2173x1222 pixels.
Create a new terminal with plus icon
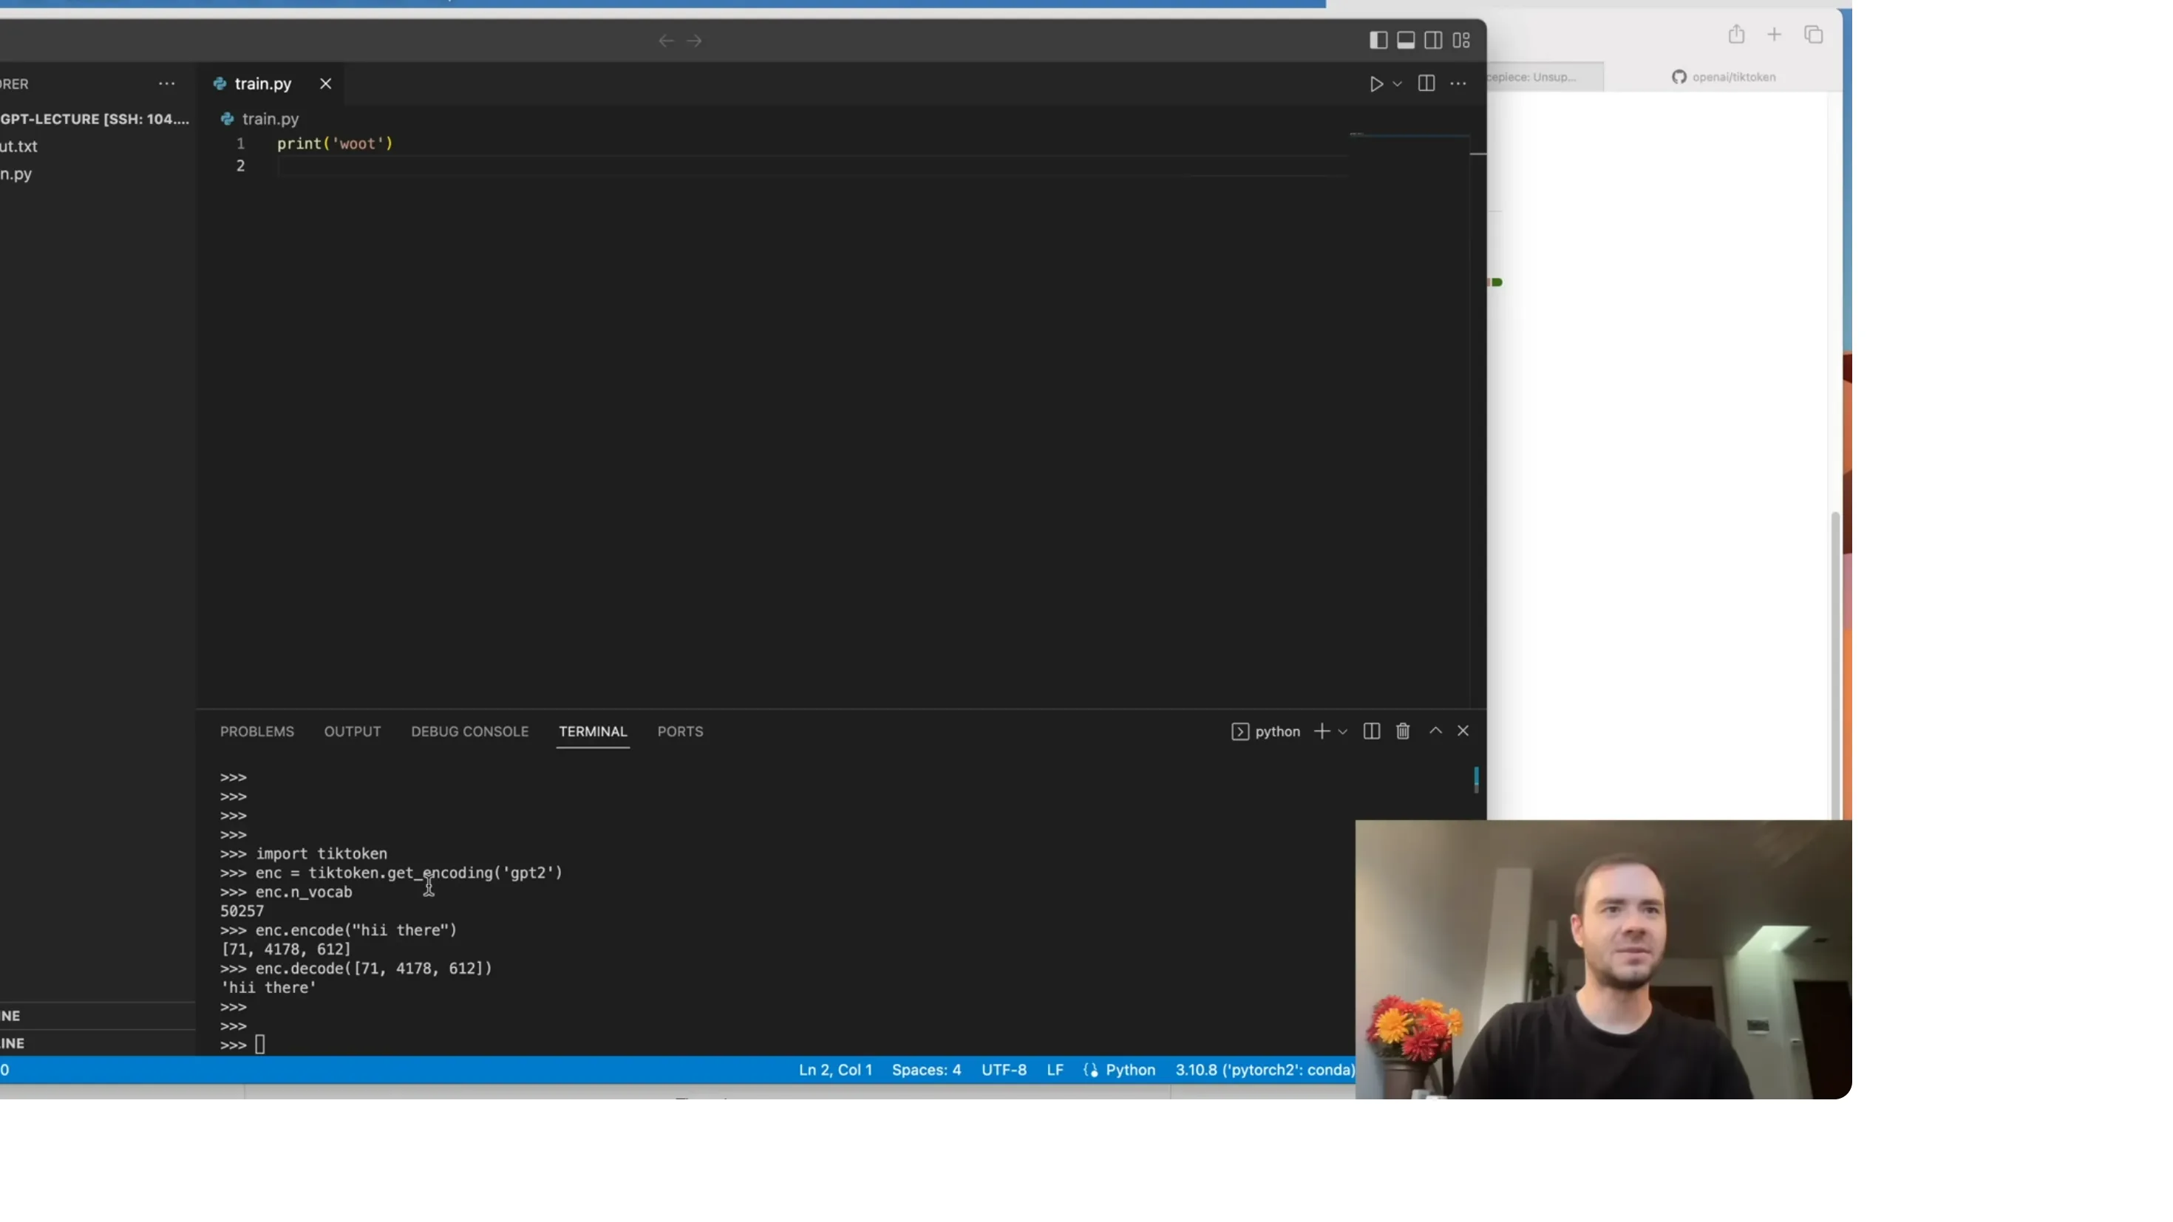pyautogui.click(x=1322, y=731)
